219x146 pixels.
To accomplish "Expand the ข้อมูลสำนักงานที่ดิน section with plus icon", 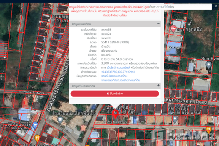I will pos(158,86).
